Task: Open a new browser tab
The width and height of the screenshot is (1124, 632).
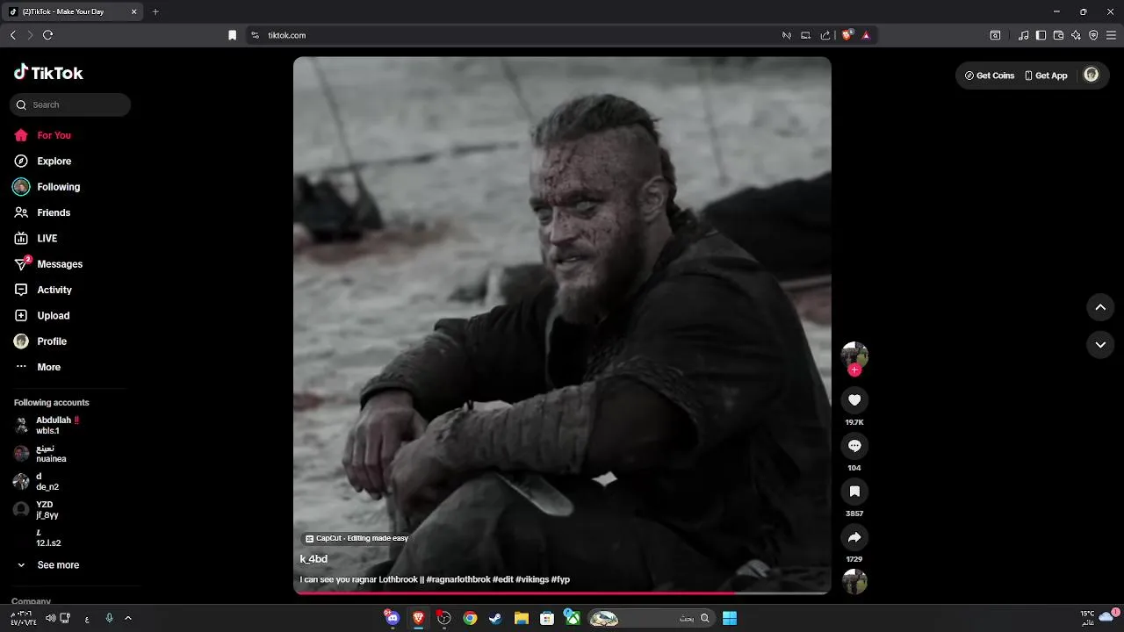Action: click(x=155, y=11)
